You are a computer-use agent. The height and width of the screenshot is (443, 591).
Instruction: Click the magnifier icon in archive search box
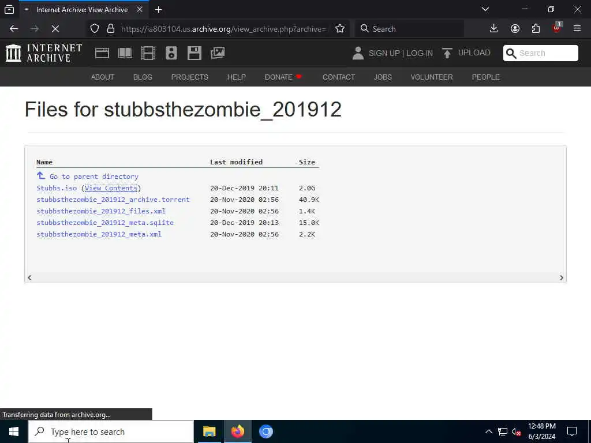[511, 53]
